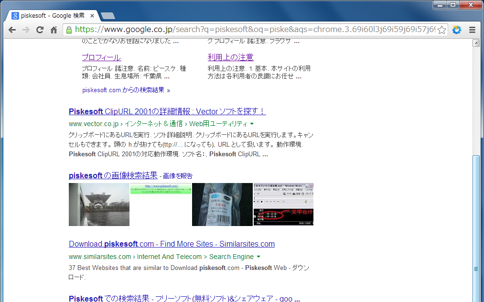
Task: Go back with the browser back arrow
Action: pos(12,30)
